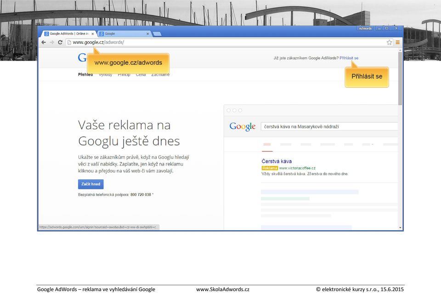The width and height of the screenshot is (441, 293).
Task: Click the Přihlásit se sign-in link
Action: point(349,58)
